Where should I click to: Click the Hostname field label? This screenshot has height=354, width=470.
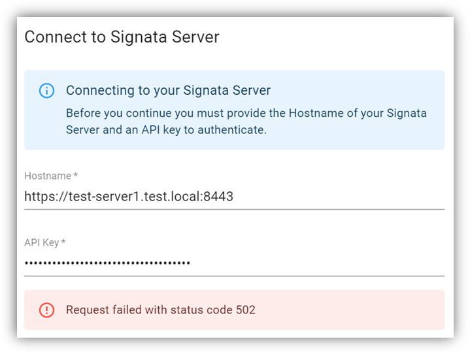pos(48,176)
